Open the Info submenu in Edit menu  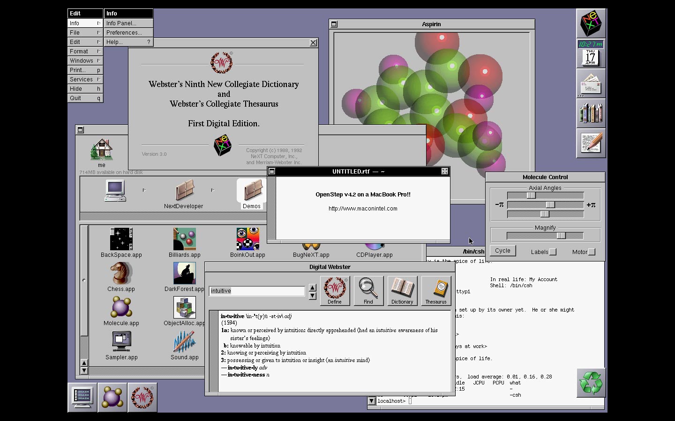85,23
